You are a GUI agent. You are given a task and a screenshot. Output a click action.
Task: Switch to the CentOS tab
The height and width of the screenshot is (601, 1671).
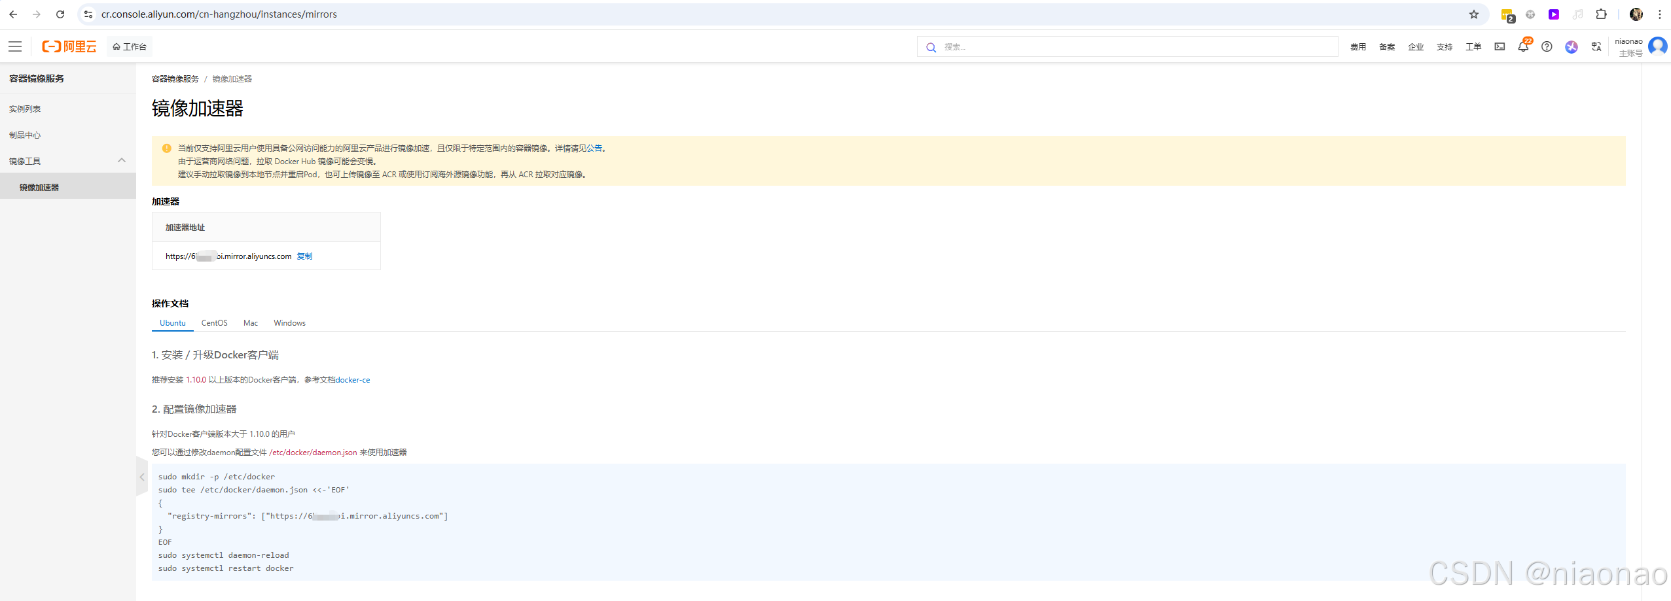[x=215, y=323]
